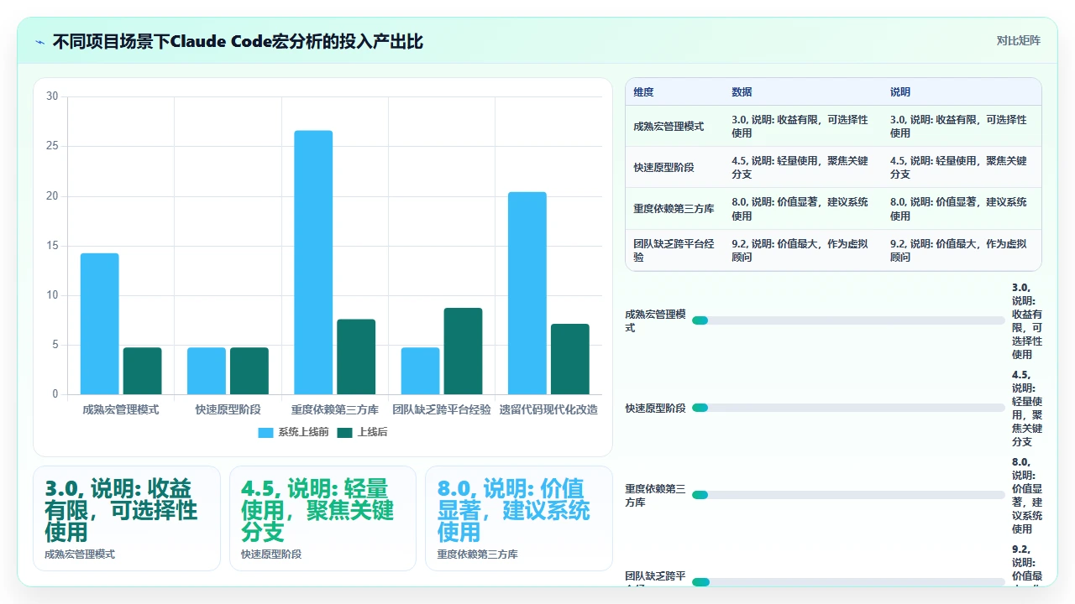Click the 遗留代码现代化改造 axis label
Image resolution: width=1075 pixels, height=604 pixels.
coord(548,409)
